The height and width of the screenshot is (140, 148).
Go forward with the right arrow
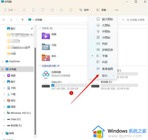[11, 20]
